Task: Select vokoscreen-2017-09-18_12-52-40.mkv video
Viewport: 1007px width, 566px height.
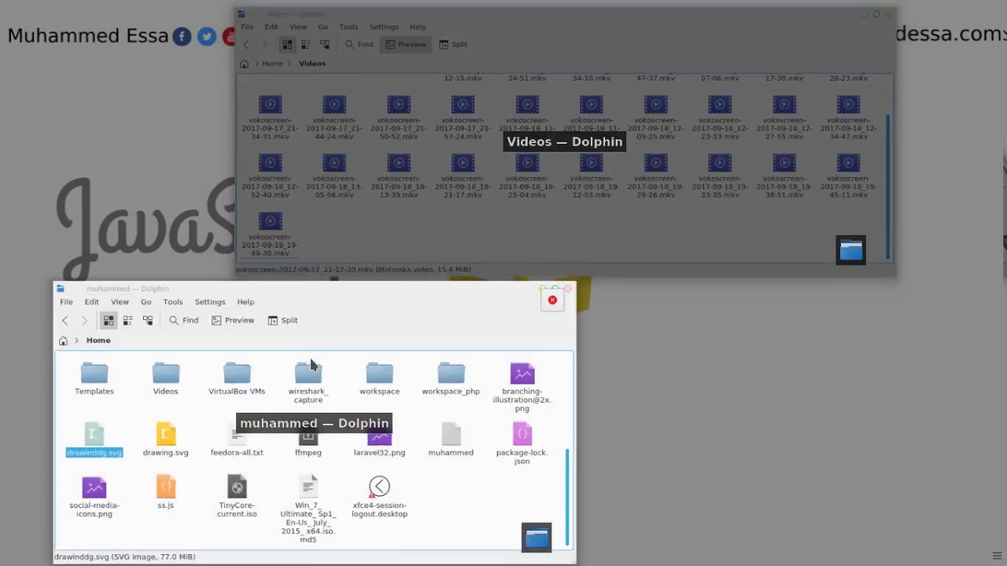Action: click(x=270, y=176)
